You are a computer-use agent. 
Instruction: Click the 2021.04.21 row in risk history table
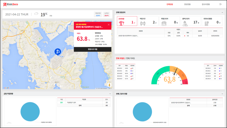click(126, 71)
